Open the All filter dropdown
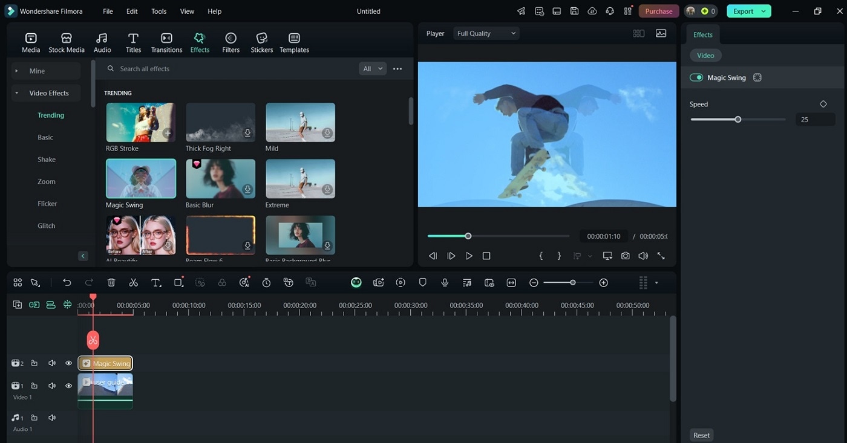 click(372, 69)
